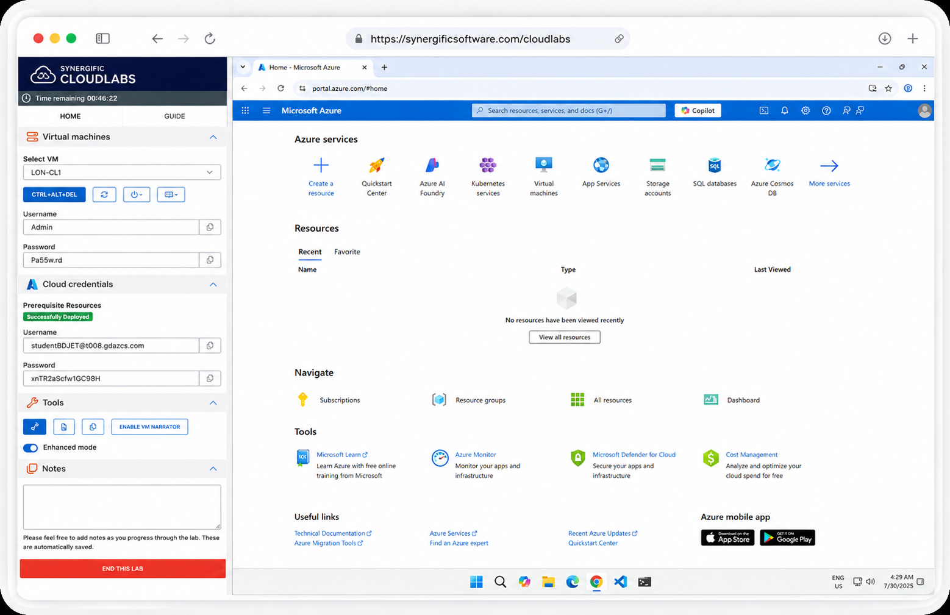Collapse the Cloud credentials section

click(213, 285)
